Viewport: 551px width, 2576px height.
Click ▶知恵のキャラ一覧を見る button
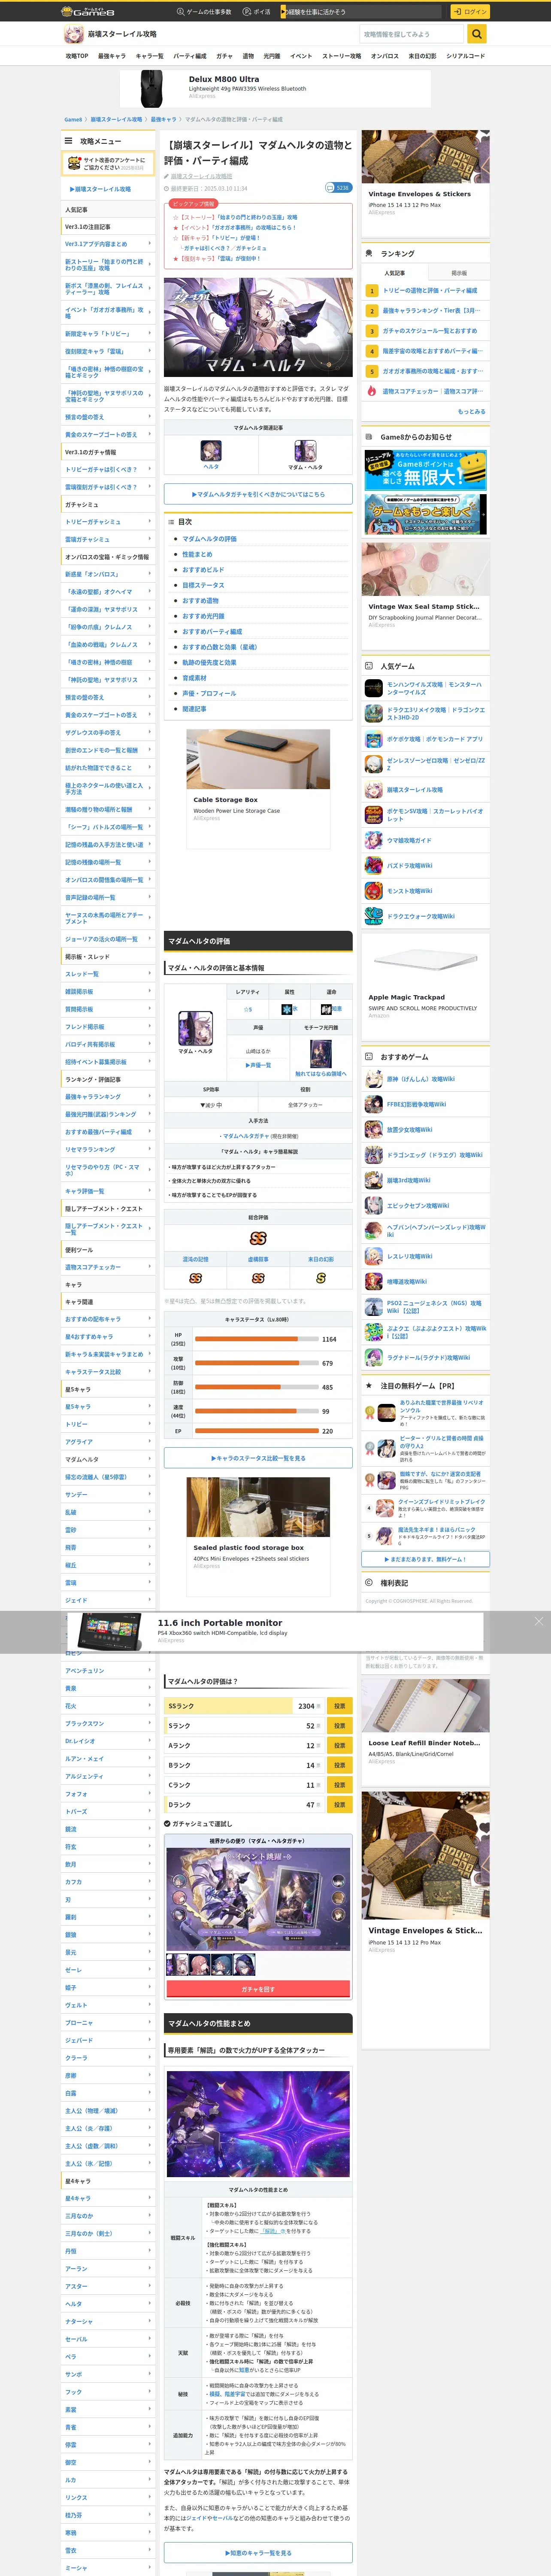pos(258,2553)
